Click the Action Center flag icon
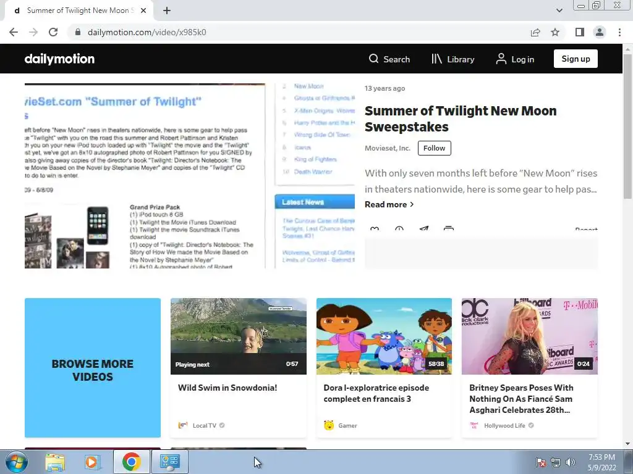This screenshot has width=633, height=474. [540, 462]
